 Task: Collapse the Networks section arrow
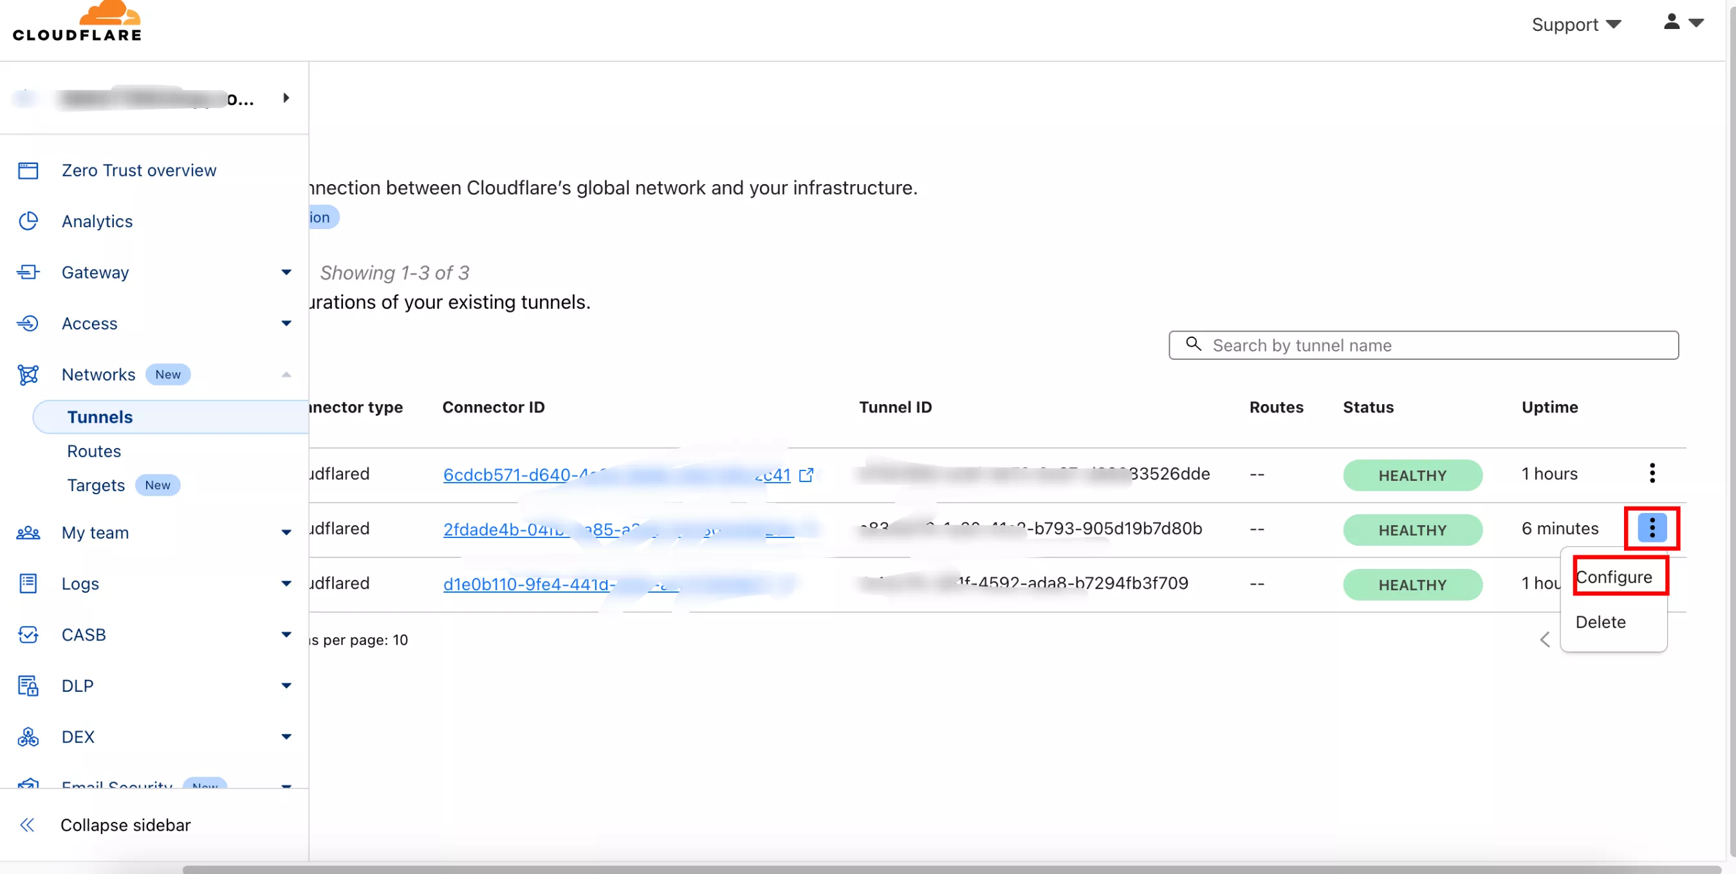point(286,375)
